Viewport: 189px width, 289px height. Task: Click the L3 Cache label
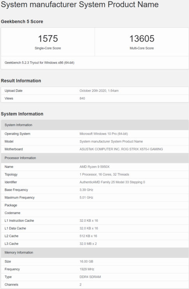pos(11,244)
